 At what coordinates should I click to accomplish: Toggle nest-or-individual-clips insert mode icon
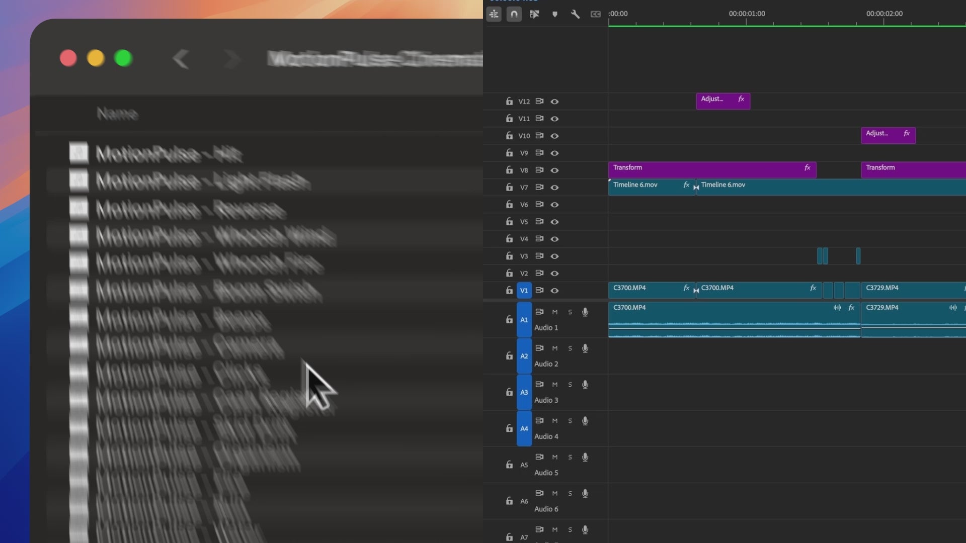click(x=494, y=14)
